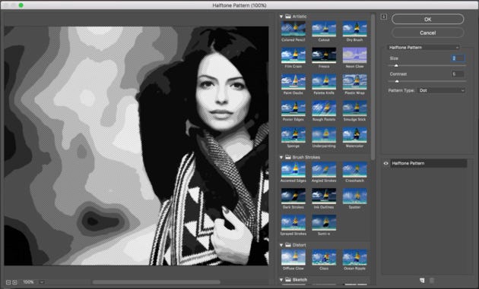The width and height of the screenshot is (479, 289).
Task: Open the Halftone Pattern filter dropdown
Action: [x=423, y=47]
